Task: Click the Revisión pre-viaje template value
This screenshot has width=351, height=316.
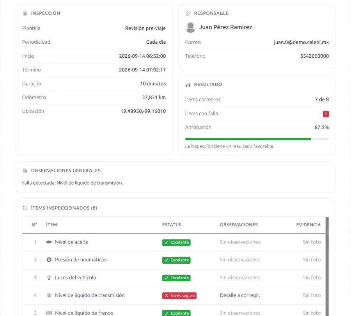Action: [145, 28]
